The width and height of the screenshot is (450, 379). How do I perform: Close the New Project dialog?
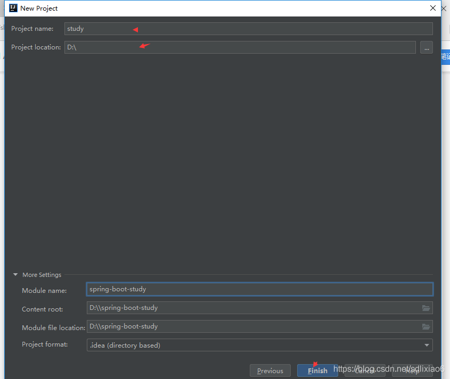433,8
